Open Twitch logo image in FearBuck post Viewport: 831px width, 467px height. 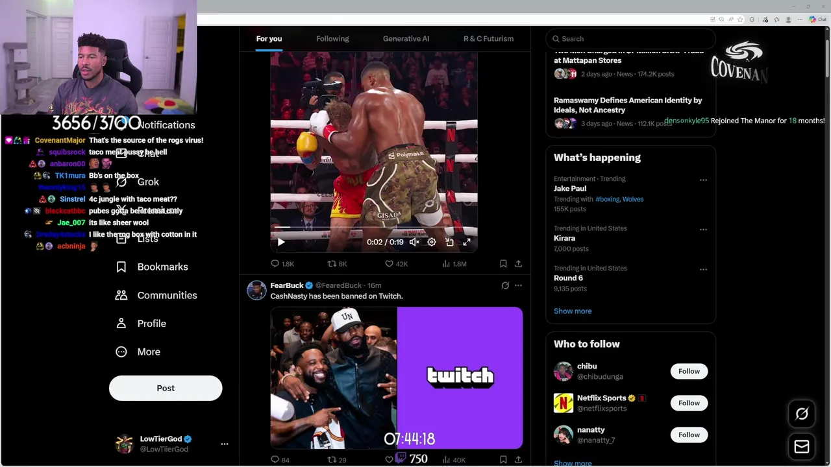pos(460,378)
